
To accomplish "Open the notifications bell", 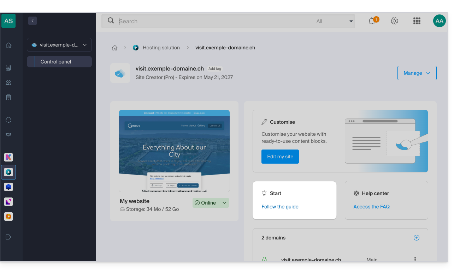I will (x=372, y=21).
